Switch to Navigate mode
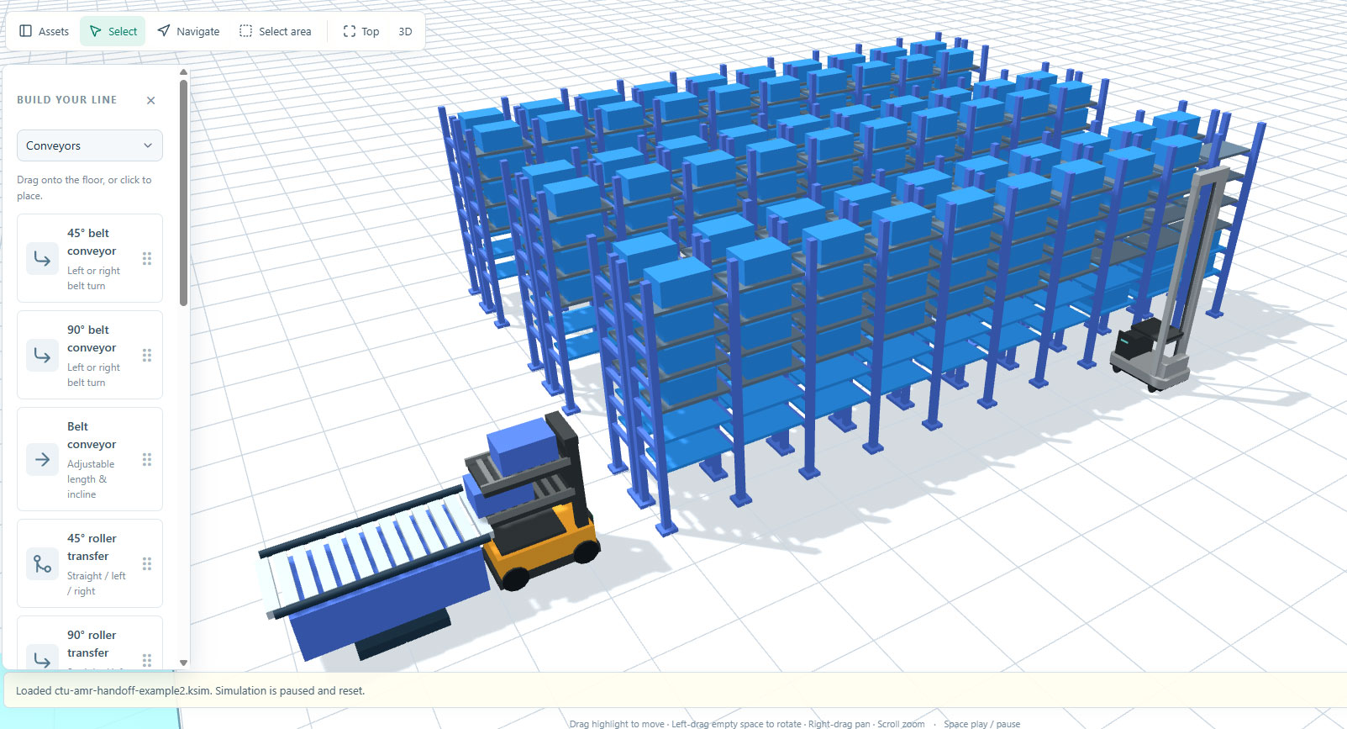Viewport: 1347px width, 729px height. click(188, 31)
